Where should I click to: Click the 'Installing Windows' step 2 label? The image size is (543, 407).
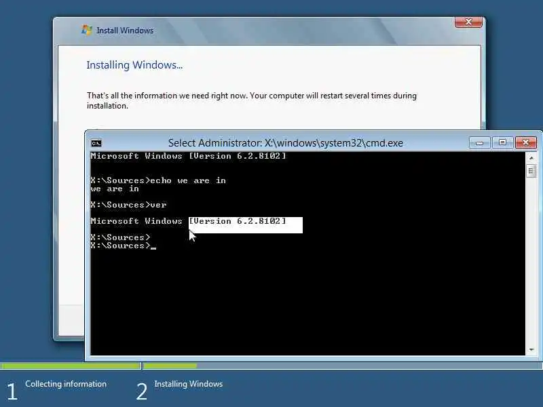click(189, 384)
